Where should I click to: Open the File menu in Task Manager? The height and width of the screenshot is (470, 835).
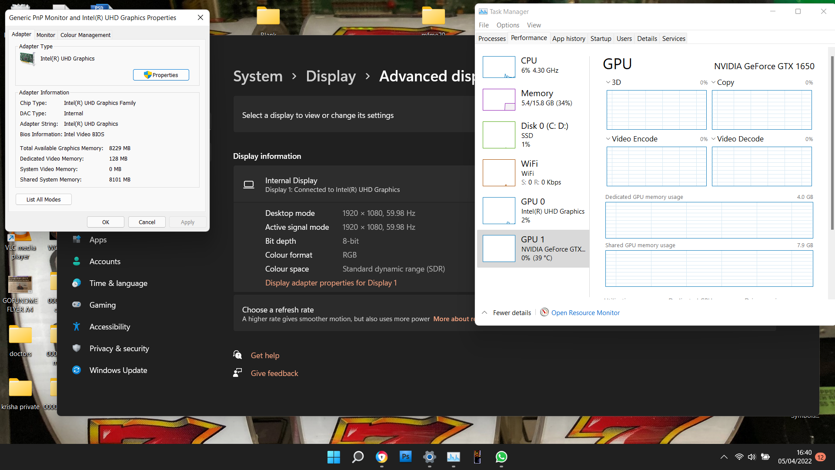(484, 25)
